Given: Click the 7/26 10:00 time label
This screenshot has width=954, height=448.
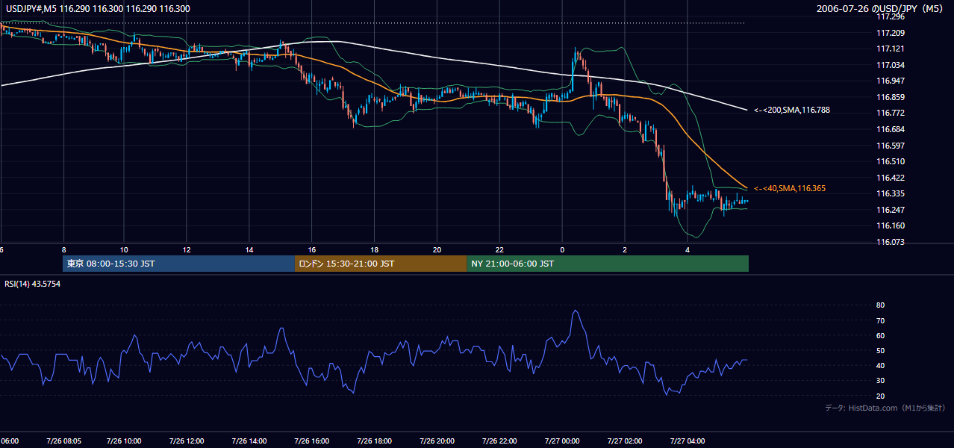Looking at the screenshot, I should 125,441.
